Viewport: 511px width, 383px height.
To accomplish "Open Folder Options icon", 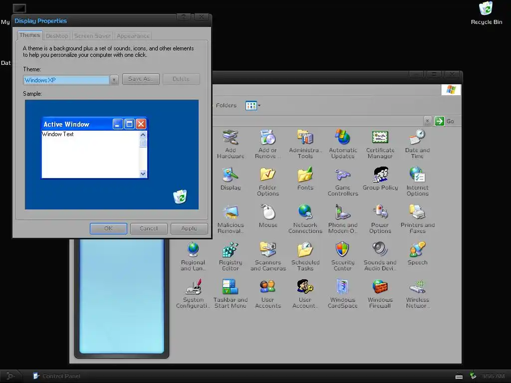I will [268, 181].
